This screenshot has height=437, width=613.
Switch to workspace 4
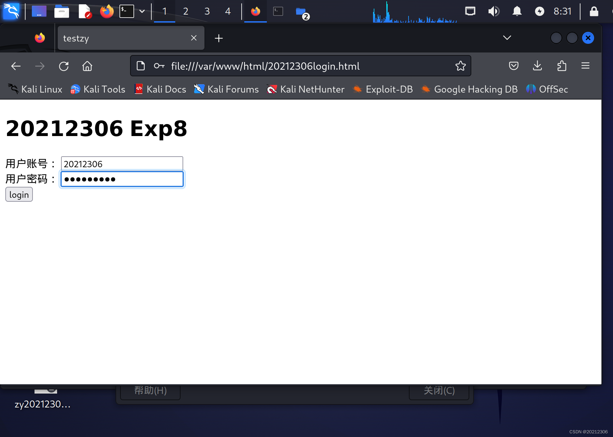point(228,11)
